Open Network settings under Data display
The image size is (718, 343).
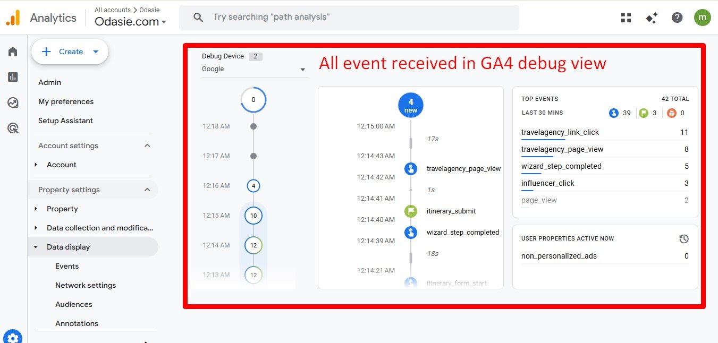pos(86,285)
